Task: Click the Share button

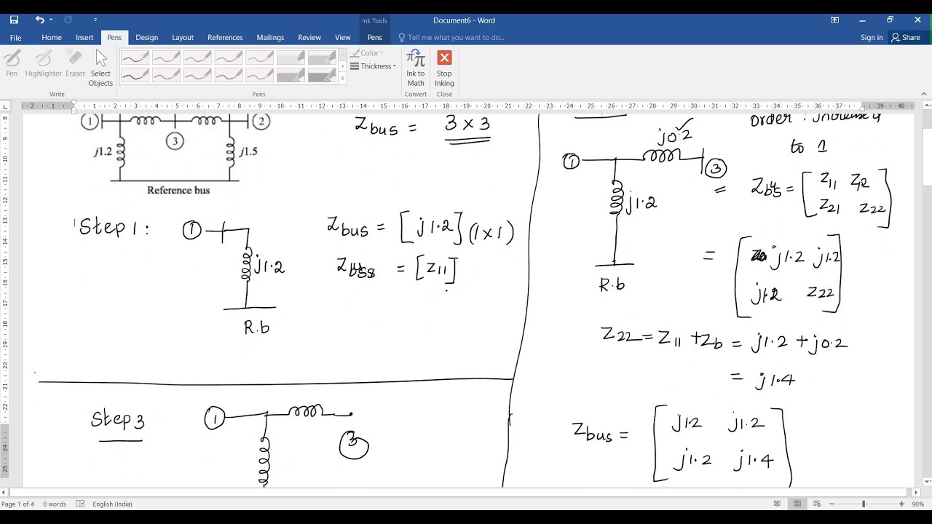Action: click(x=907, y=37)
